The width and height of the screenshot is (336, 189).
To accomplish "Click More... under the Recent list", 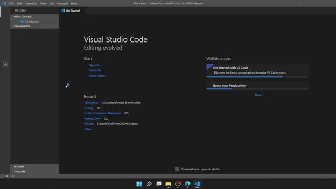I will pyautogui.click(x=88, y=129).
